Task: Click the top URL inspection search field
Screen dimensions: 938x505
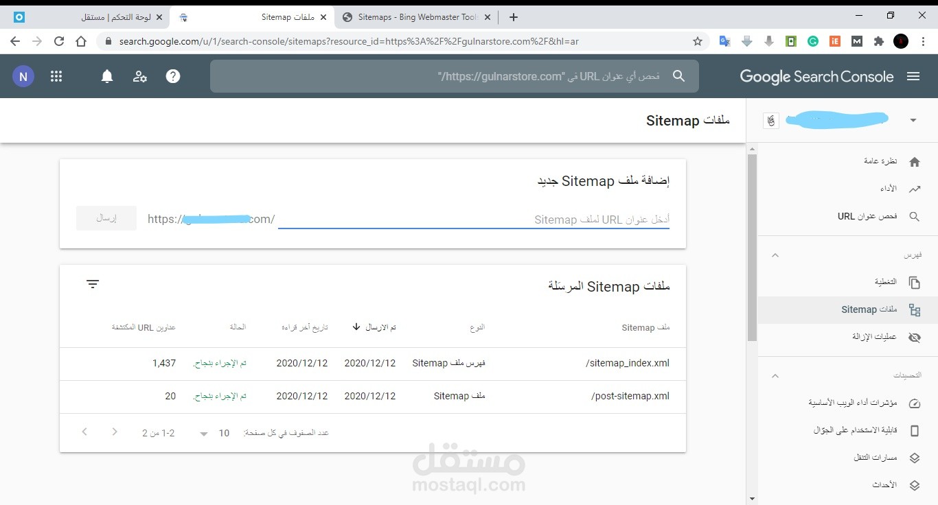Action: point(455,76)
